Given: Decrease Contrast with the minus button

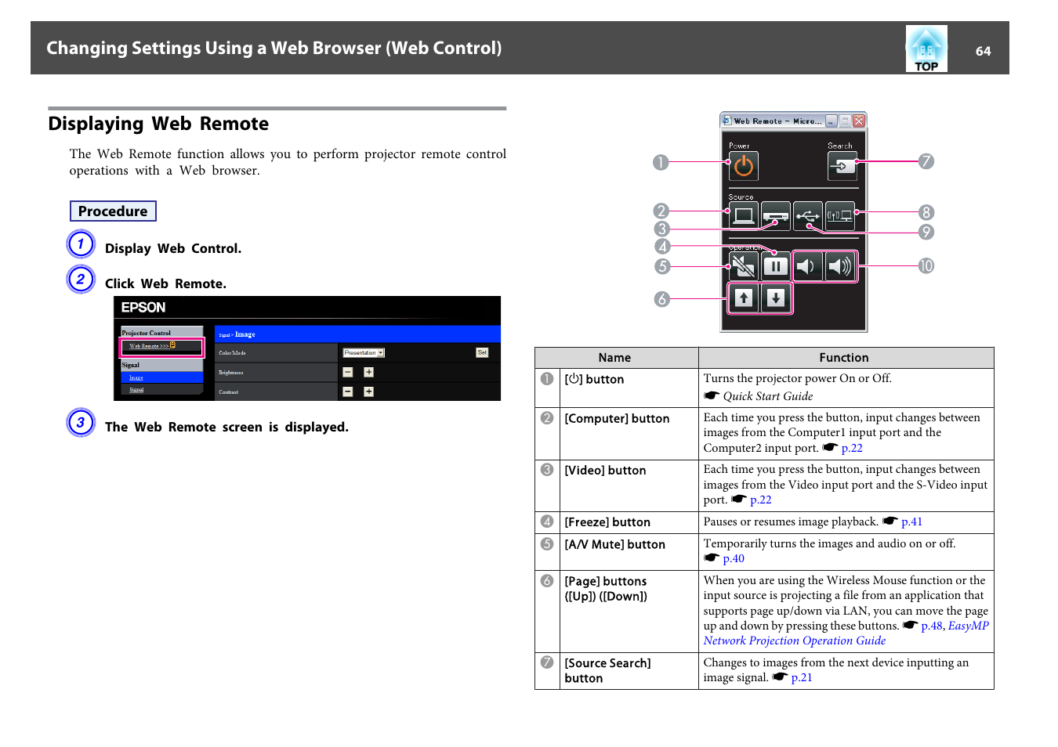Looking at the screenshot, I should (x=348, y=392).
